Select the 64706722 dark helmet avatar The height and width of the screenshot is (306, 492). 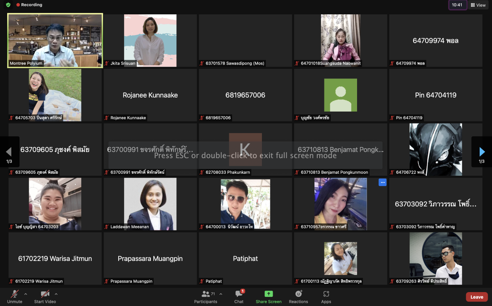pos(436,149)
